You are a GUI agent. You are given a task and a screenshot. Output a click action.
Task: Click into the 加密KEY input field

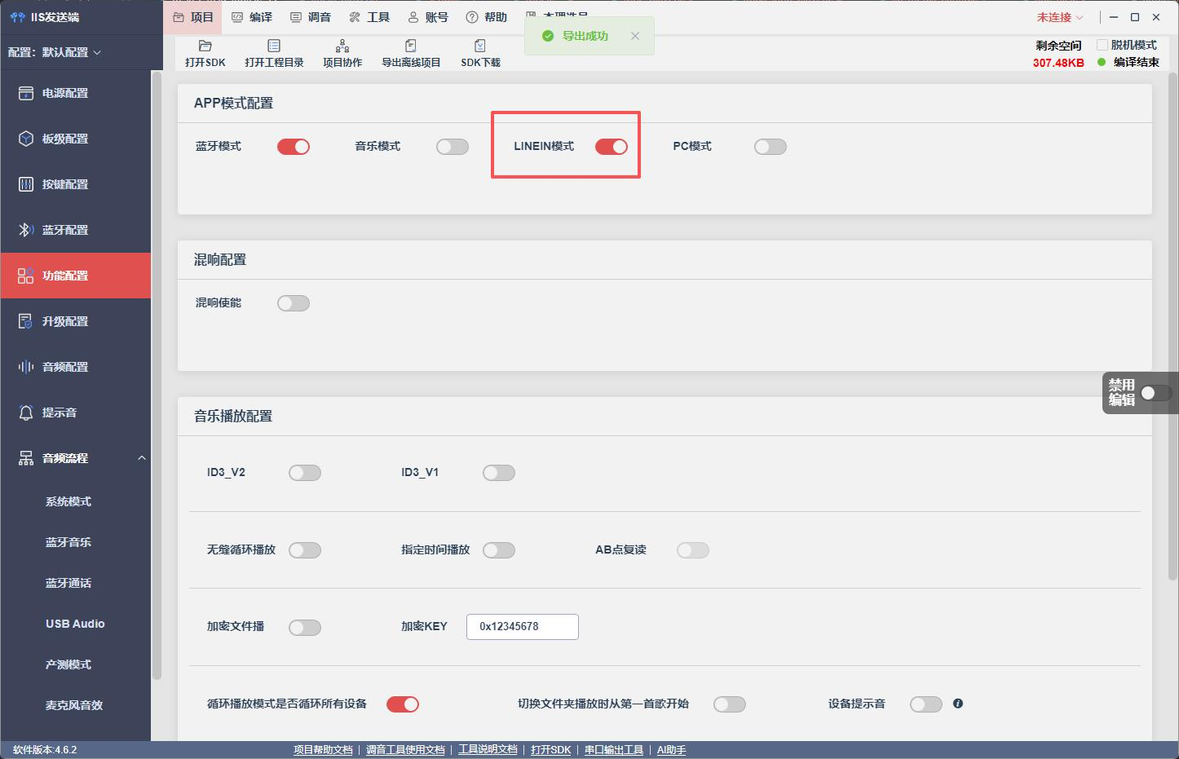tap(523, 627)
